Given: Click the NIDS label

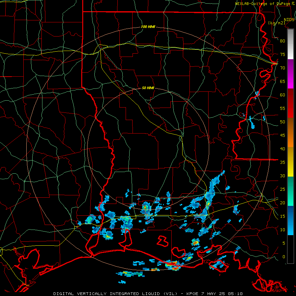Looking at the screenshot, I should tap(289, 20).
